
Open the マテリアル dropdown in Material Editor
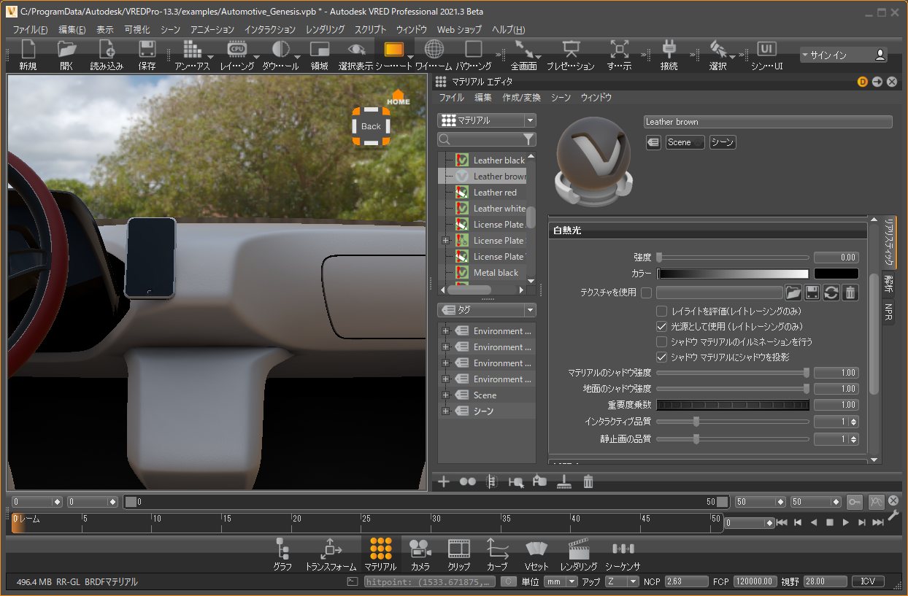click(487, 120)
